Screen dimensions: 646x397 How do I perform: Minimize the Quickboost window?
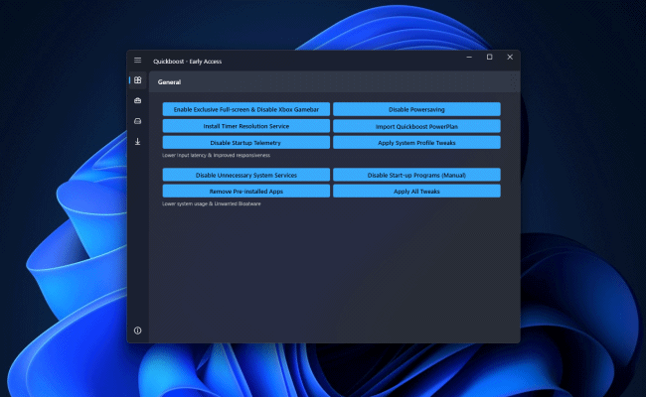[469, 58]
